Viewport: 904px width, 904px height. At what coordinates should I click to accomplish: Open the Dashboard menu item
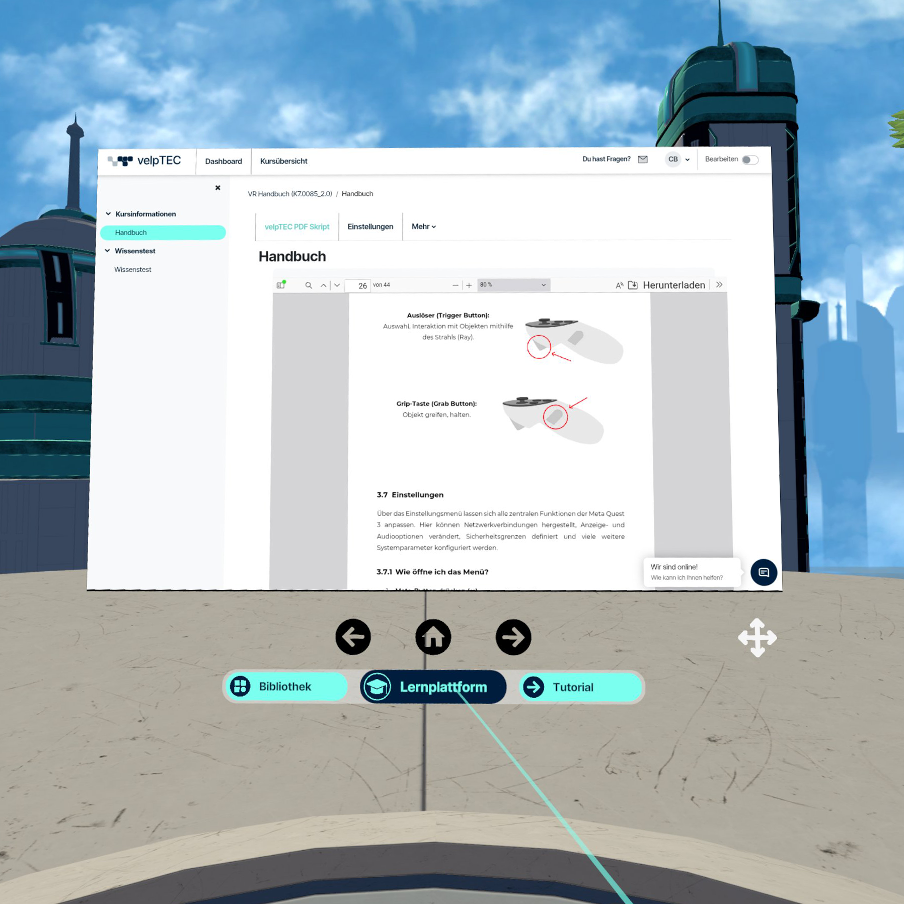pos(223,161)
